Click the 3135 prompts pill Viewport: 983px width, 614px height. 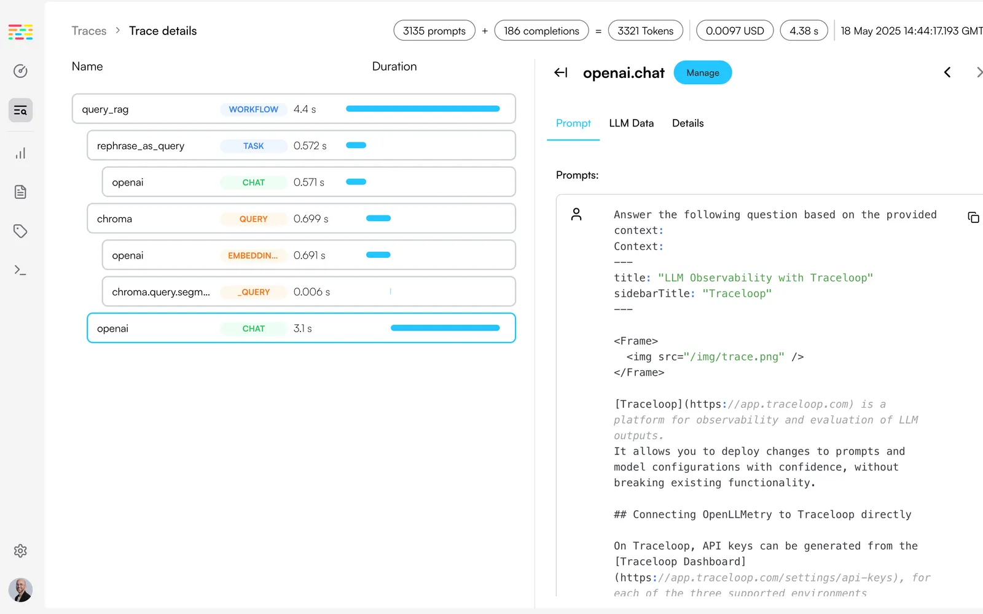coord(434,31)
